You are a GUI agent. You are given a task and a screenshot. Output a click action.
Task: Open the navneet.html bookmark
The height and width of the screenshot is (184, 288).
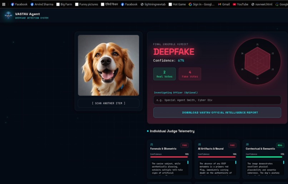[x=262, y=4]
